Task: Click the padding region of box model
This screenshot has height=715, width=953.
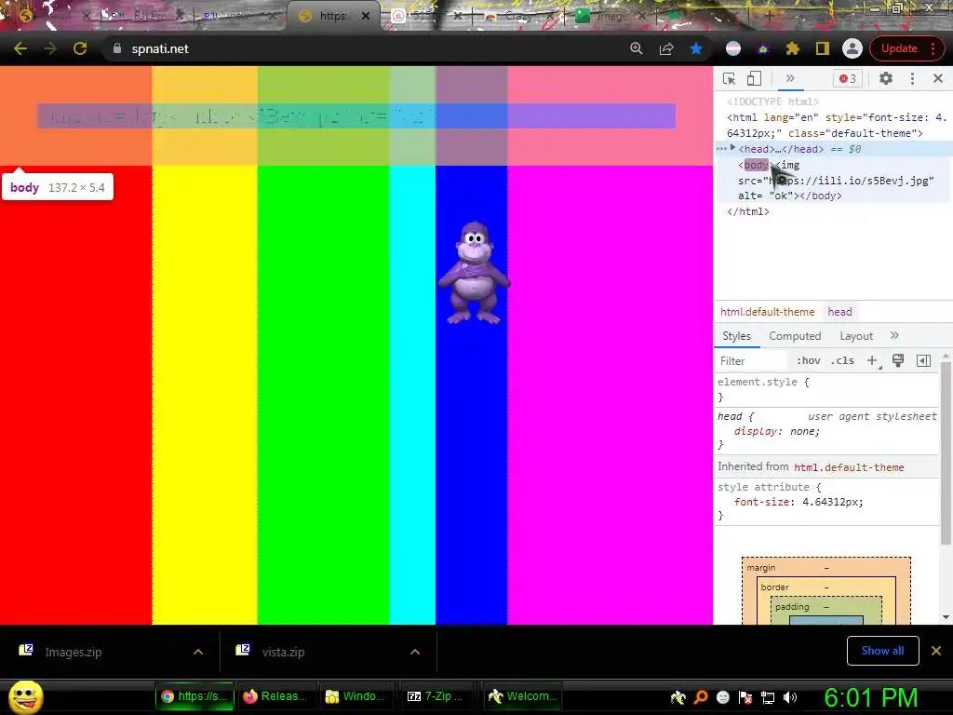Action: click(x=792, y=607)
